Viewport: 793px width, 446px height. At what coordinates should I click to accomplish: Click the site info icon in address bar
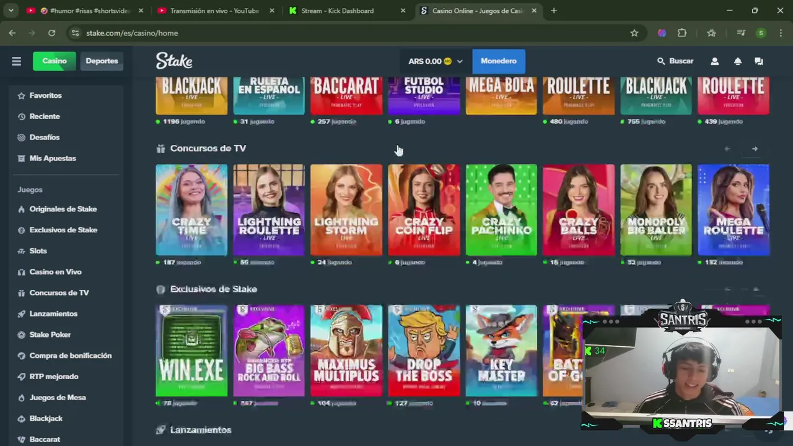click(x=75, y=33)
